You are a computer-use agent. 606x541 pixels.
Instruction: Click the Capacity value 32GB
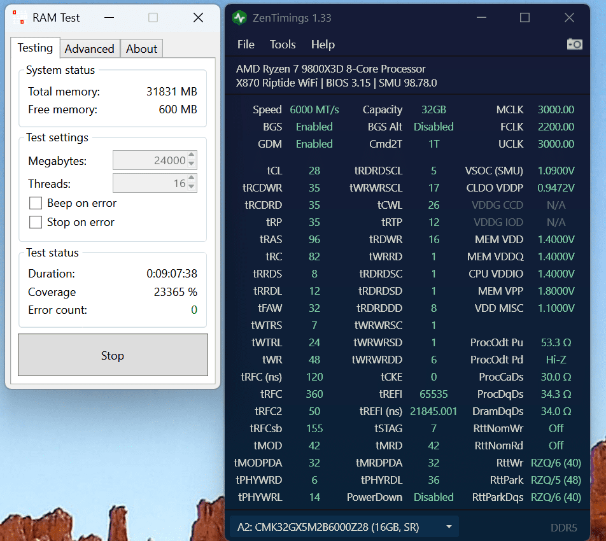point(433,109)
